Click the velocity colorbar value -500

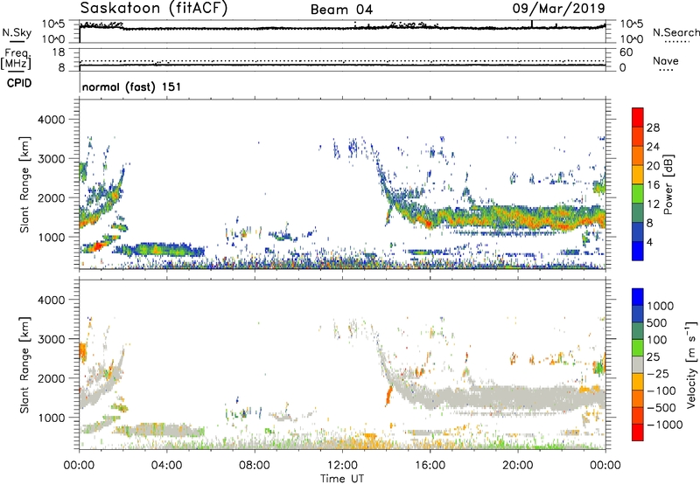click(x=661, y=407)
